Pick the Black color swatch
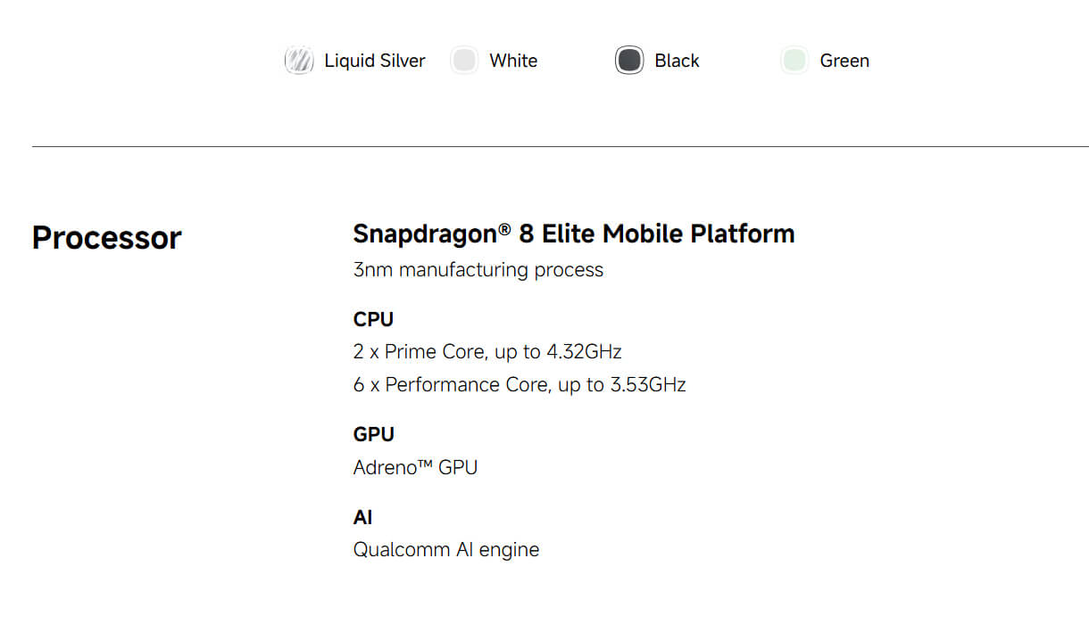Viewport: 1089px width, 624px height. point(629,61)
